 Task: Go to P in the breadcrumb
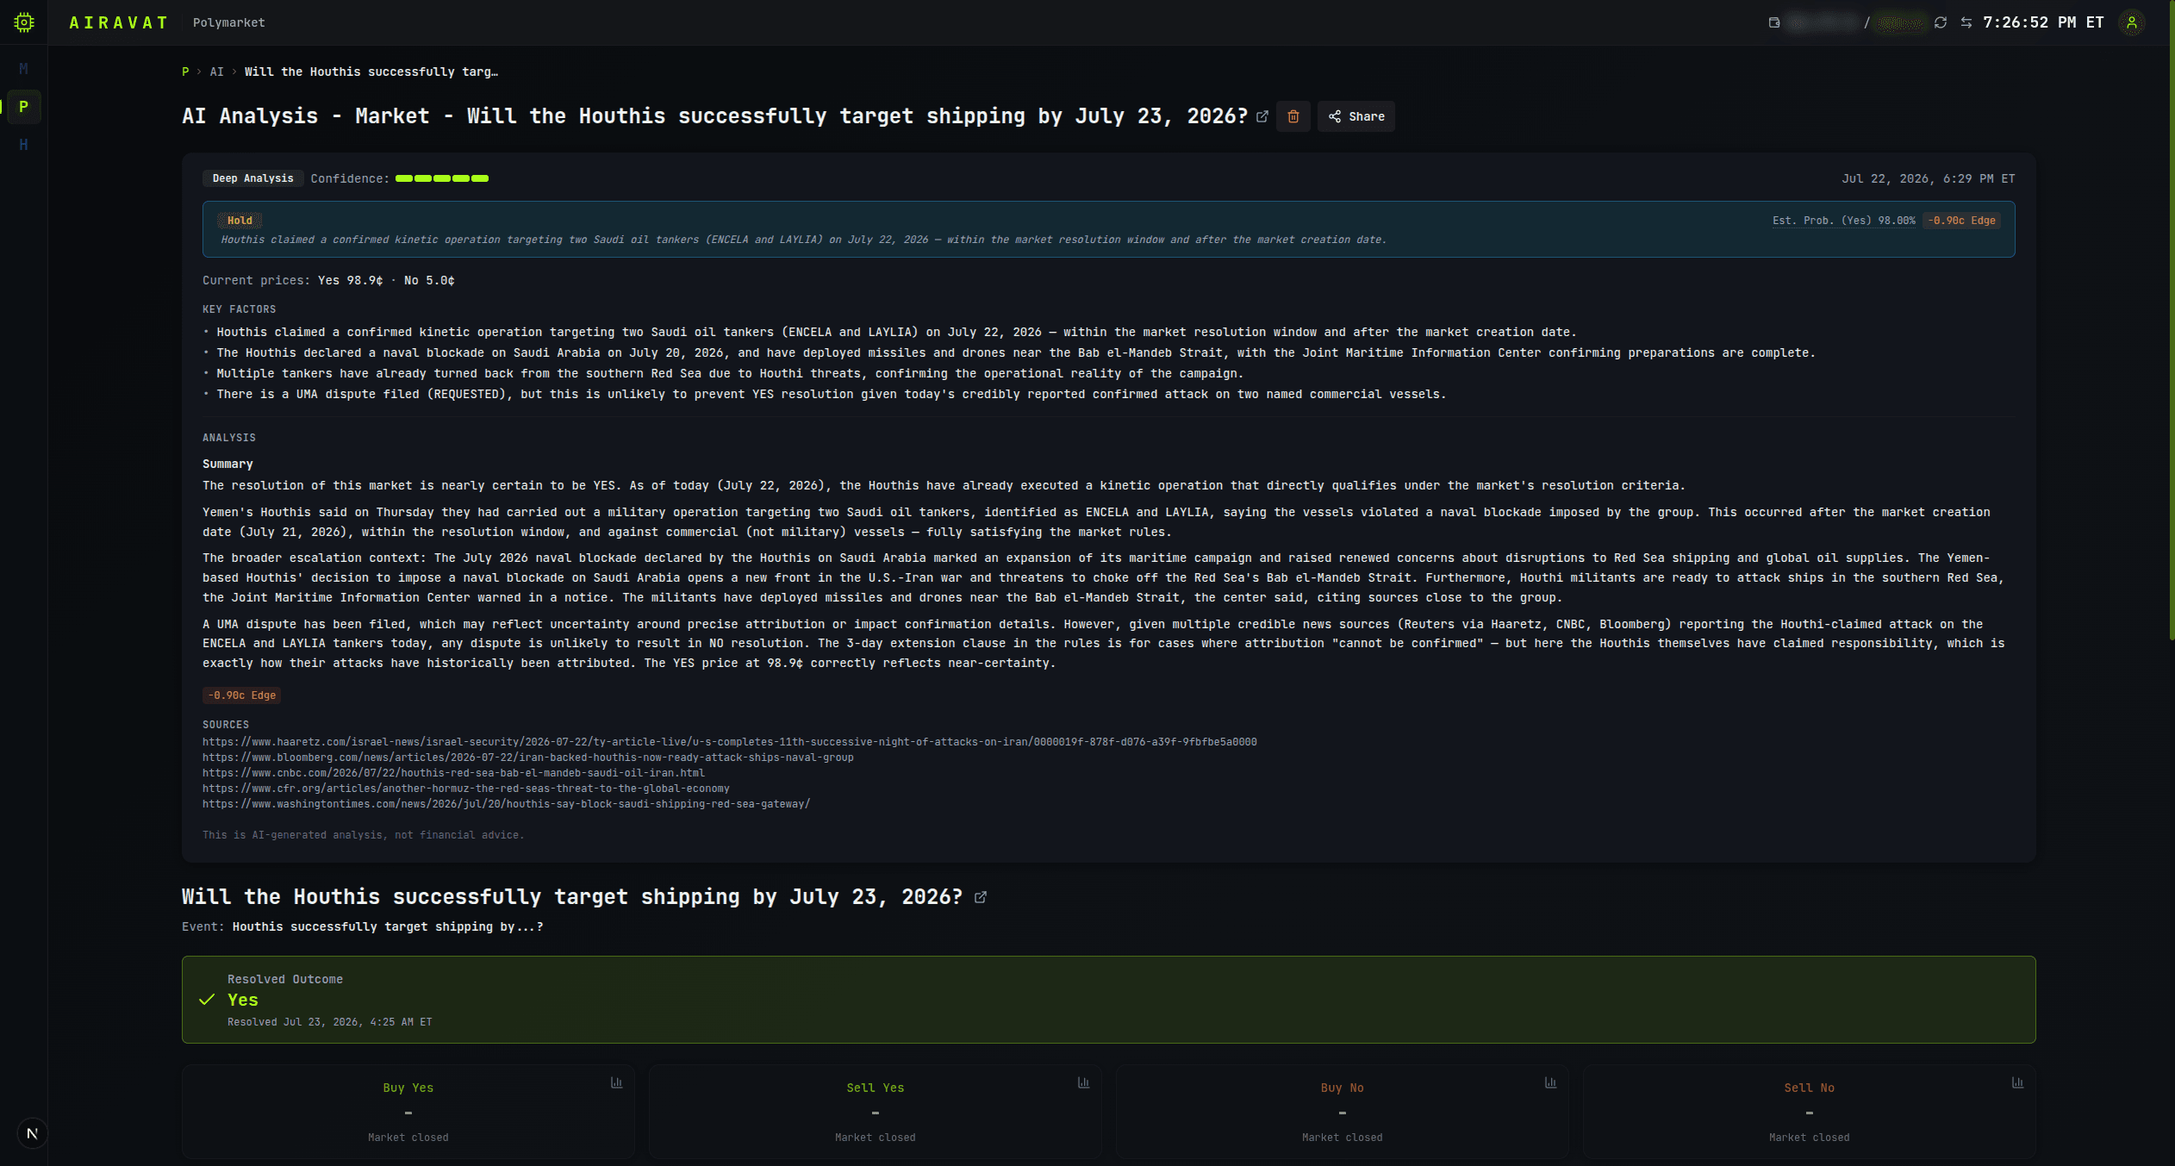(185, 72)
